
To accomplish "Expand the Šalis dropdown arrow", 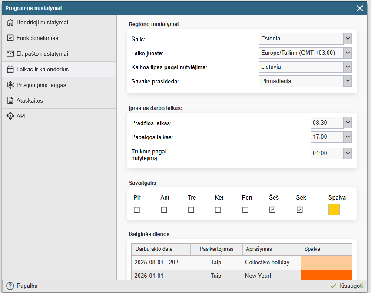I will click(348, 39).
